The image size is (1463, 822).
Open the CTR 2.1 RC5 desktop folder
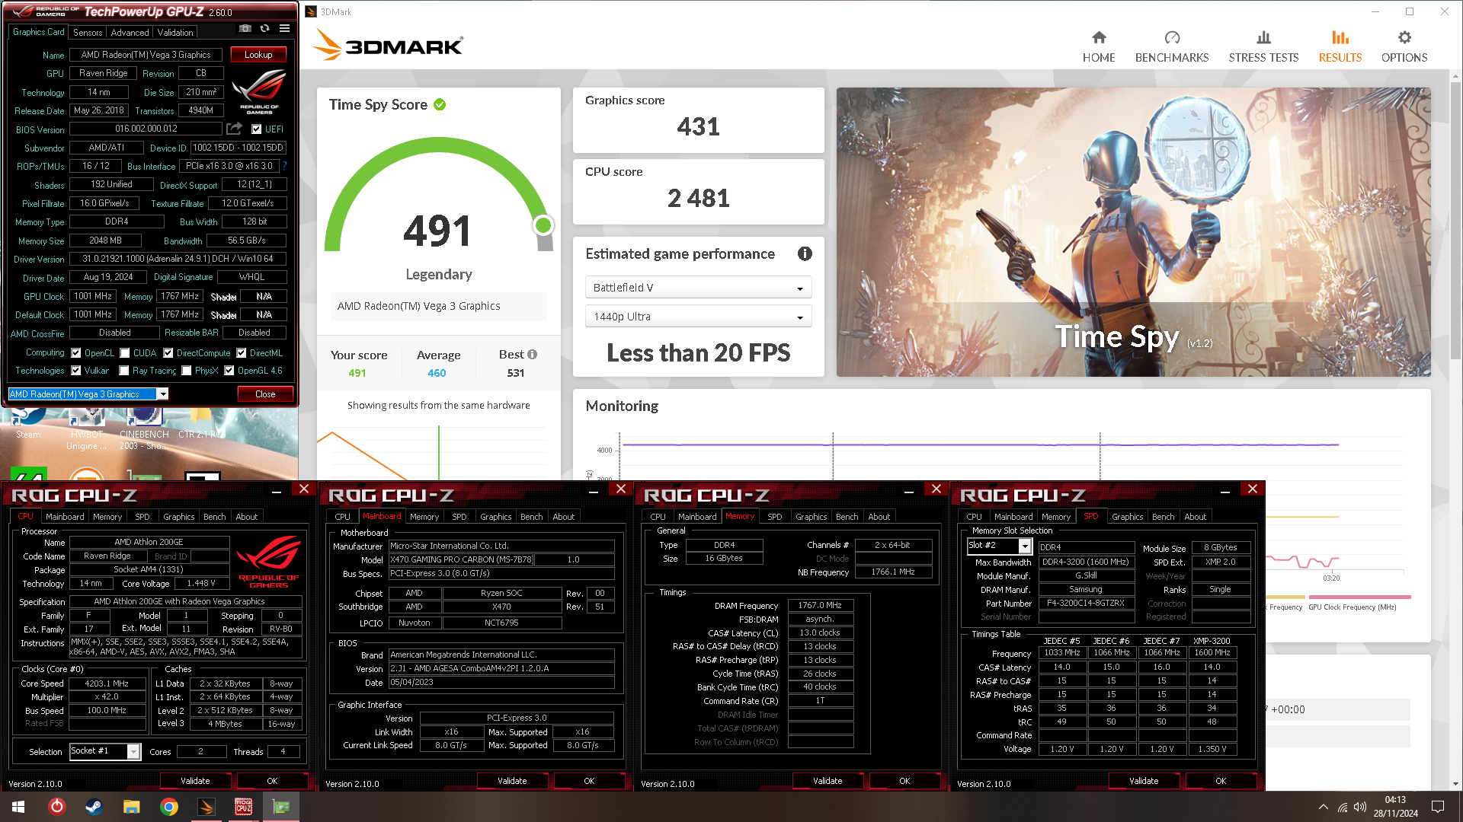point(201,423)
